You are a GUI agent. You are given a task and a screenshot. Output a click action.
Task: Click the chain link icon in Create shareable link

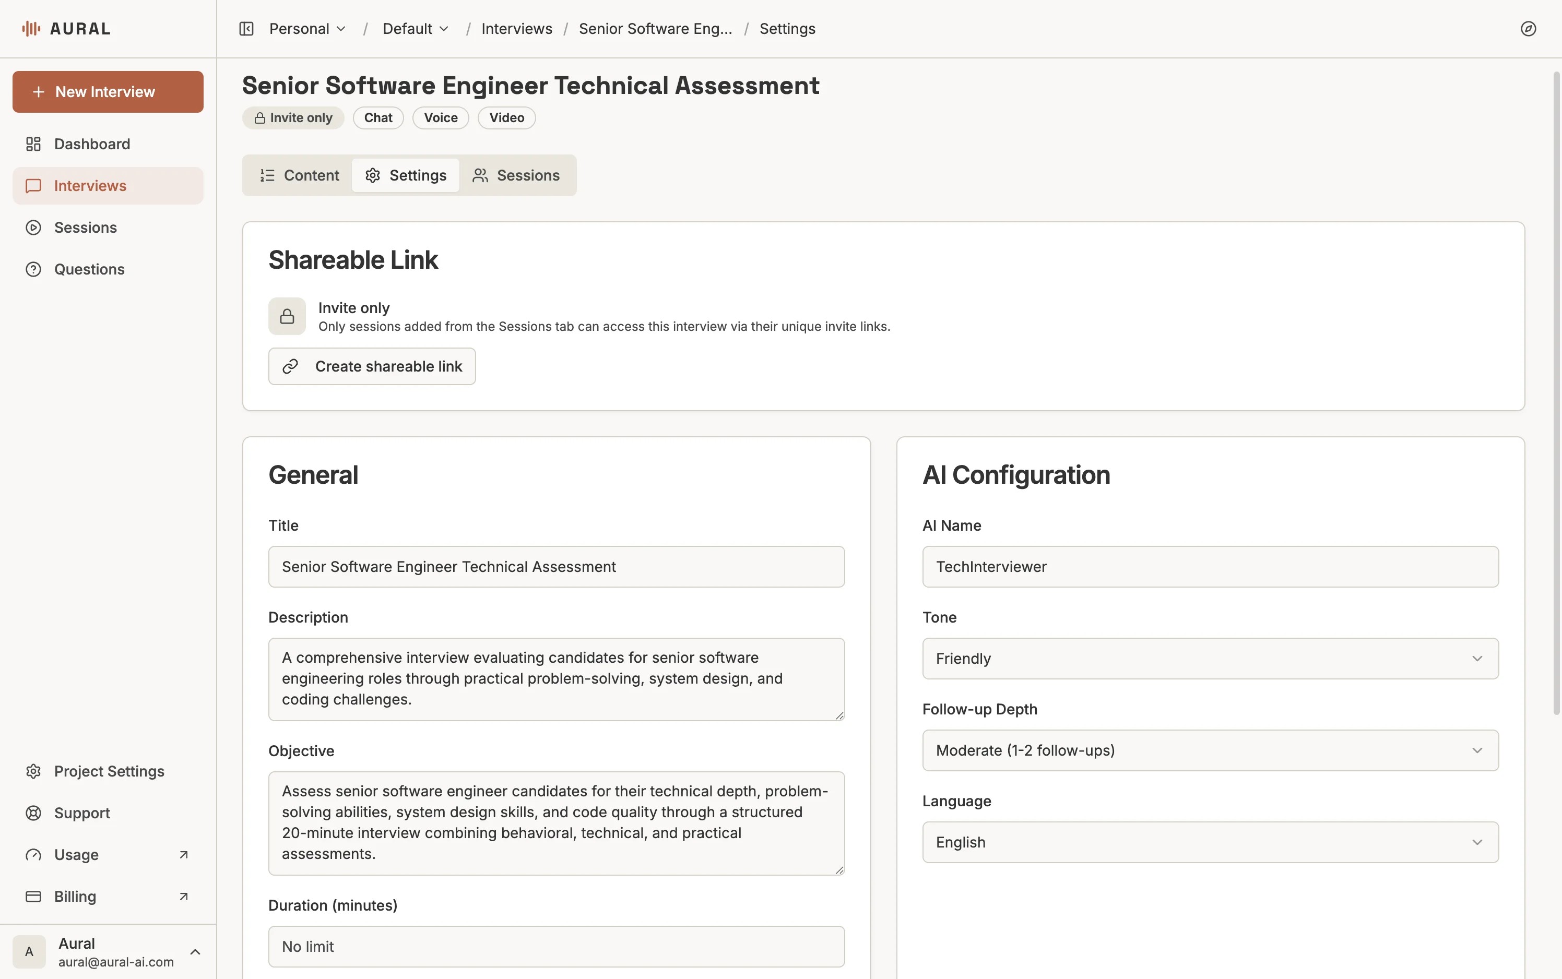coord(290,366)
